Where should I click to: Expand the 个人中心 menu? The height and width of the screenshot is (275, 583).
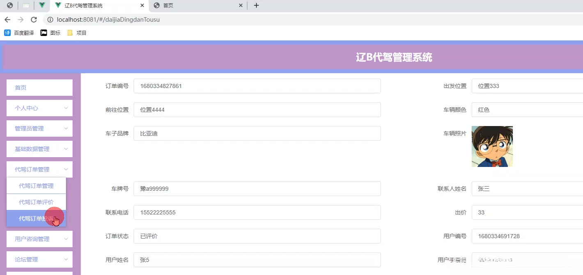39,108
